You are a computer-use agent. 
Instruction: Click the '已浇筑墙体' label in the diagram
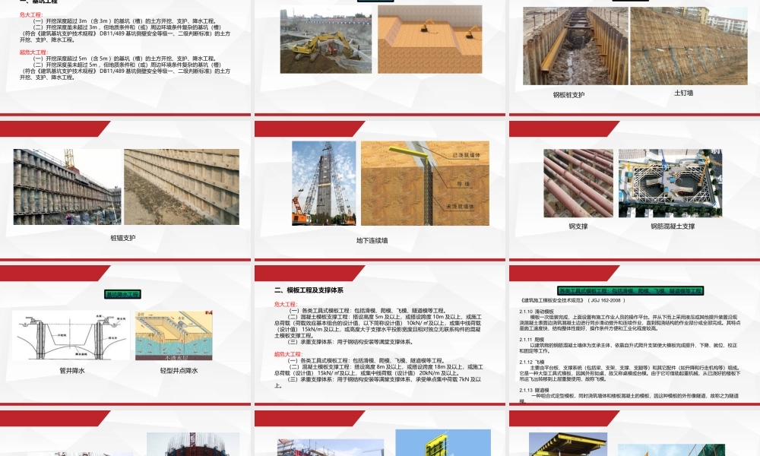coord(467,155)
